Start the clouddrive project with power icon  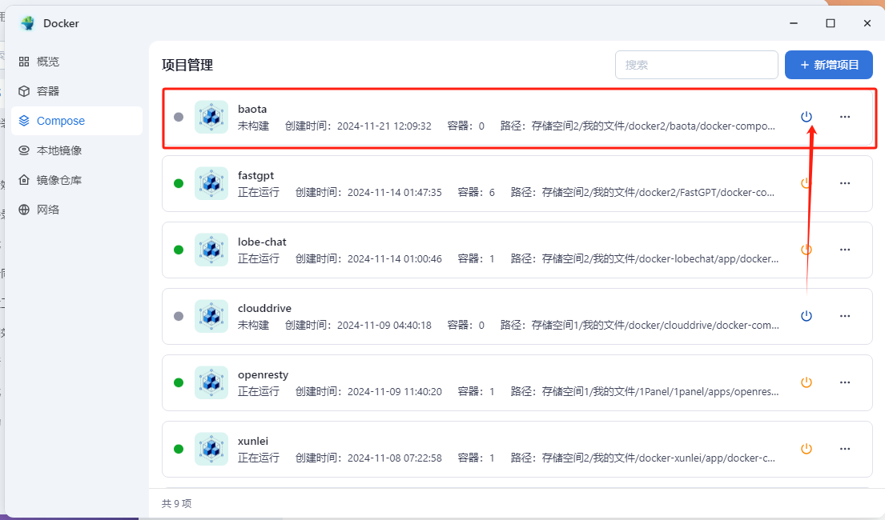coord(806,316)
